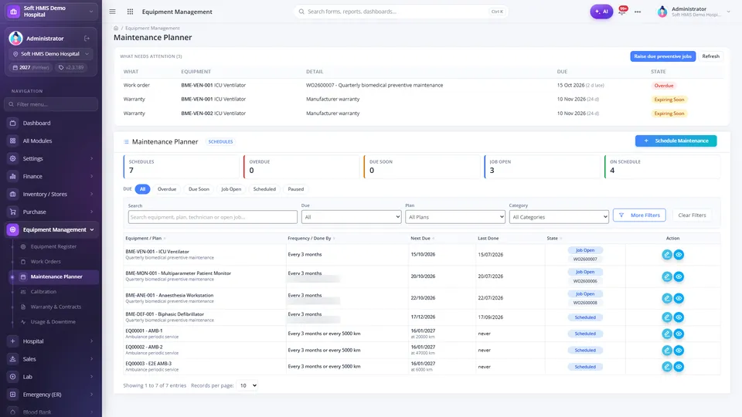Image resolution: width=742 pixels, height=417 pixels.
Task: Edit the BME-DEF-001 Biphasic Defibrillator schedule
Action: [x=667, y=317]
